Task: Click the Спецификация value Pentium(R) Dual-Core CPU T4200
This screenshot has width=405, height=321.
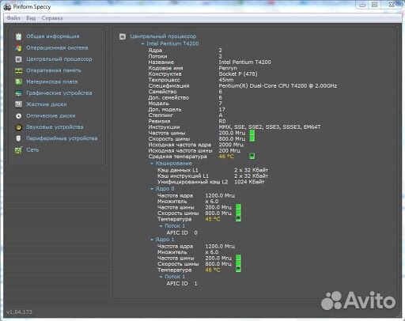Action: [x=278, y=85]
